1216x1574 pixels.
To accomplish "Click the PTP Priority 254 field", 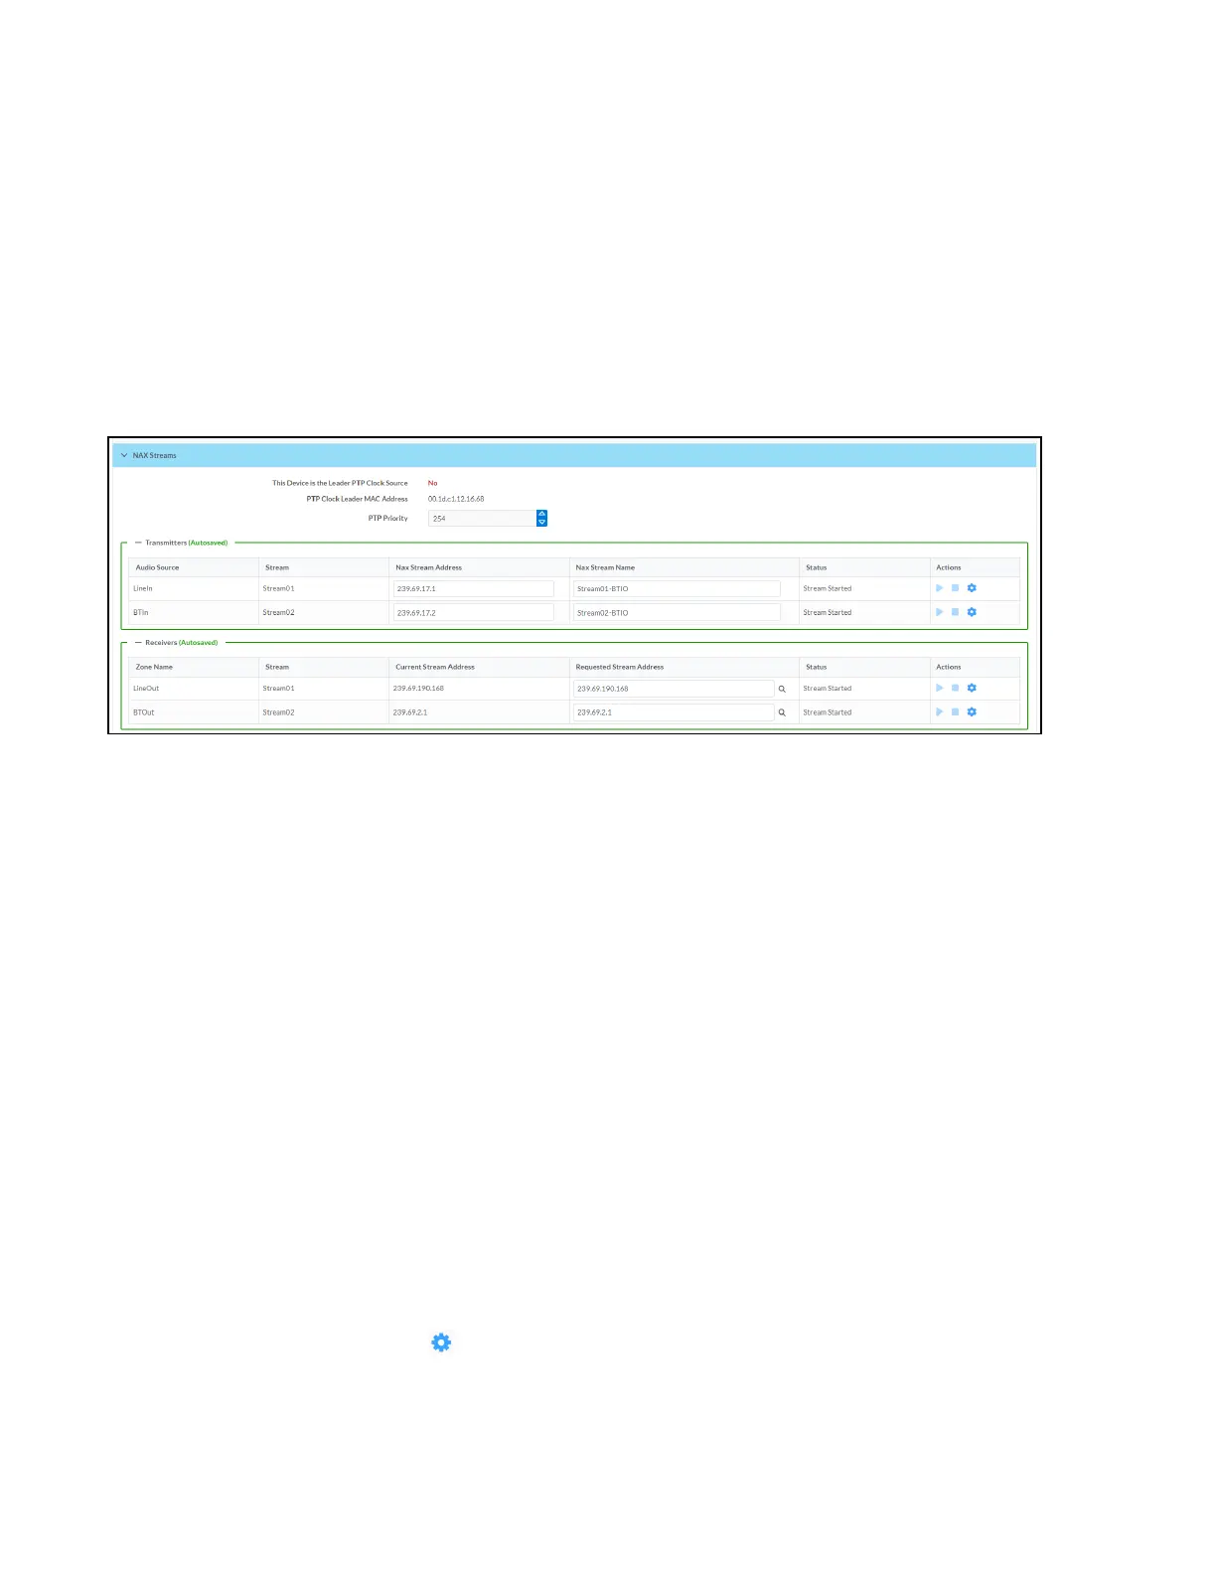I will point(483,519).
